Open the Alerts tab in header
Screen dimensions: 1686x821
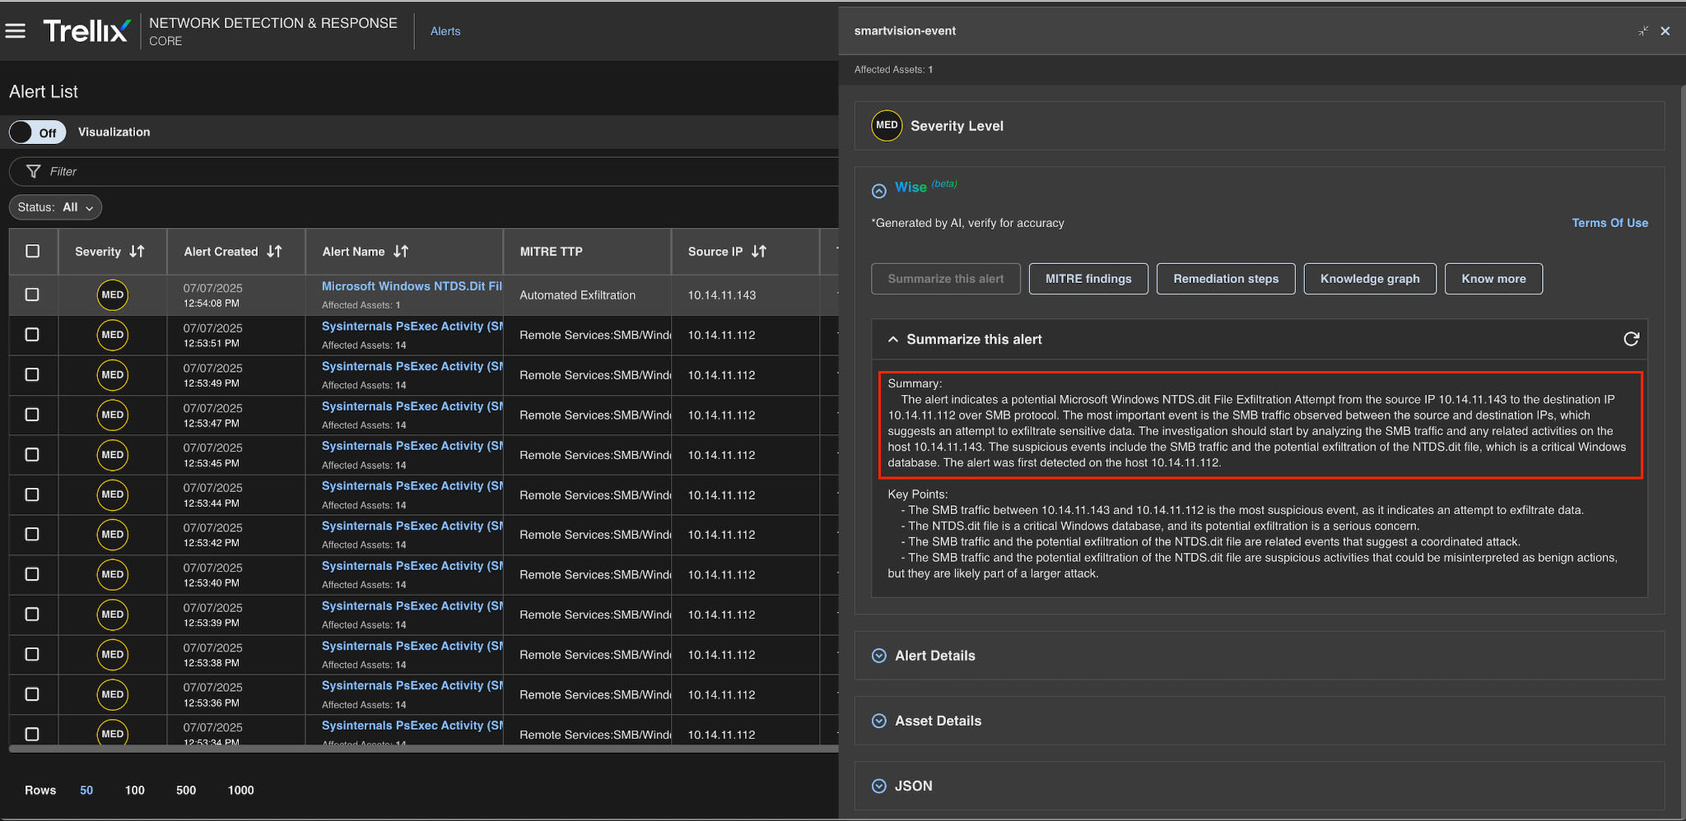point(445,31)
